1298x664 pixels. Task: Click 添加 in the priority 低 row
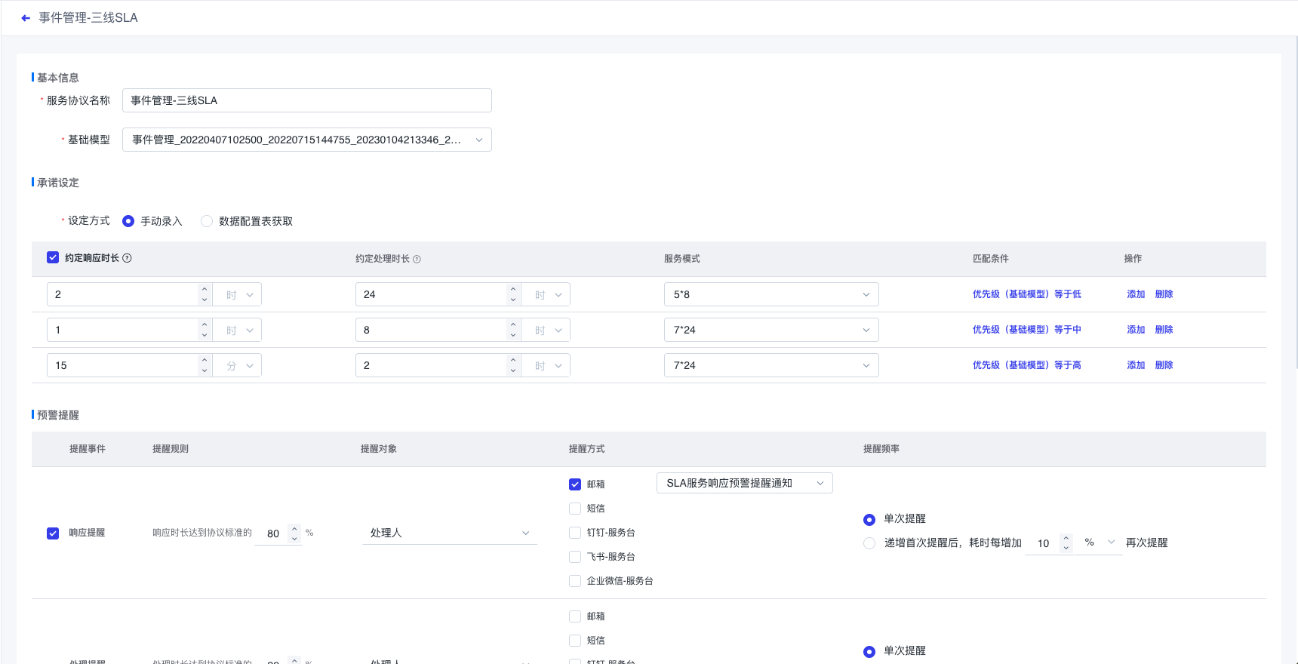[x=1136, y=294]
